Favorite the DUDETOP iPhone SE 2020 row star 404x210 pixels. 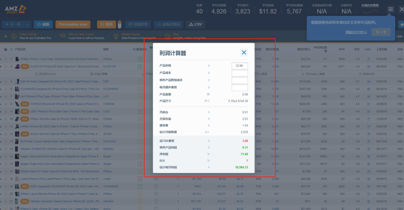click(x=6, y=66)
